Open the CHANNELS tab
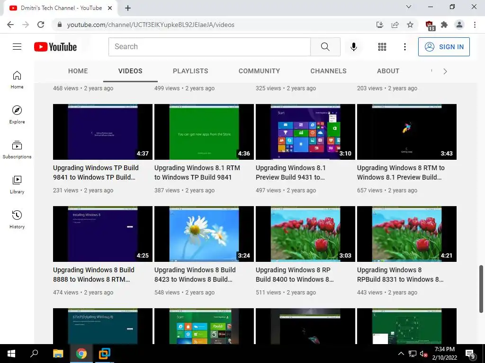This screenshot has height=363, width=485. pyautogui.click(x=329, y=71)
